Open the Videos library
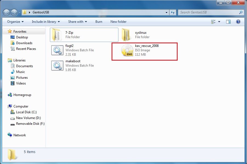The image size is (247, 164). (x=21, y=83)
